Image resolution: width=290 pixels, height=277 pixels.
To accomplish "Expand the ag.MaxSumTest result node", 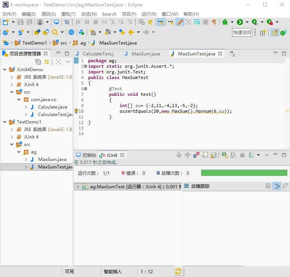I will [78, 186].
